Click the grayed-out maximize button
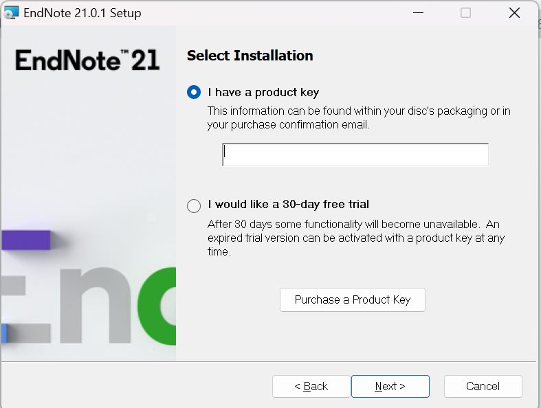The height and width of the screenshot is (408, 541). pyautogui.click(x=465, y=13)
